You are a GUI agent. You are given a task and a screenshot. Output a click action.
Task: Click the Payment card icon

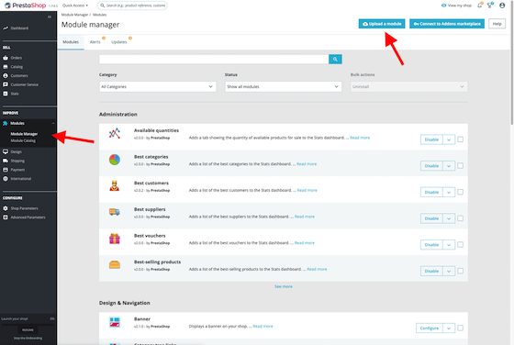pyautogui.click(x=6, y=170)
